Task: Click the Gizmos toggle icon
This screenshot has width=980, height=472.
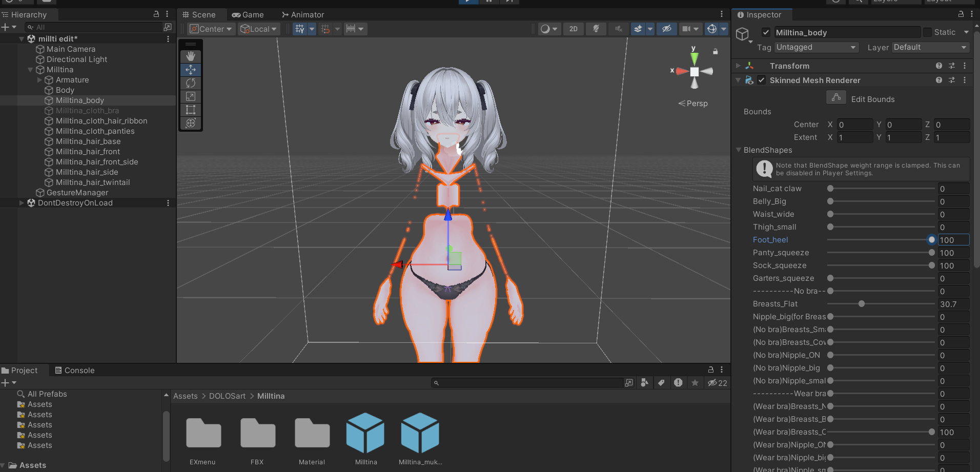Action: (x=712, y=29)
